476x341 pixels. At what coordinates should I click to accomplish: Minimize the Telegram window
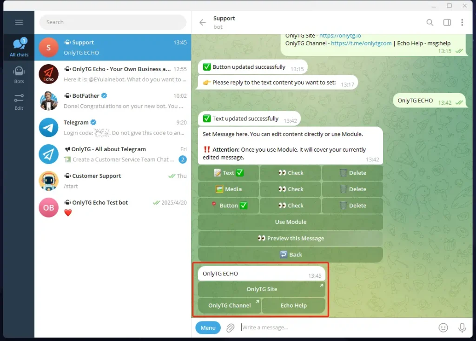[x=434, y=6]
